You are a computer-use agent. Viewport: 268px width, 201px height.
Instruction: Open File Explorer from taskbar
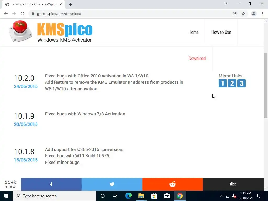tap(141, 196)
